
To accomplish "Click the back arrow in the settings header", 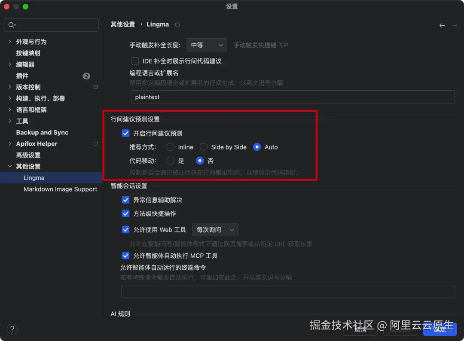I will click(442, 25).
